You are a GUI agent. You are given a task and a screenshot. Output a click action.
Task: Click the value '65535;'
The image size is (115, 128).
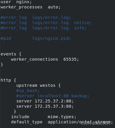click(x=71, y=59)
